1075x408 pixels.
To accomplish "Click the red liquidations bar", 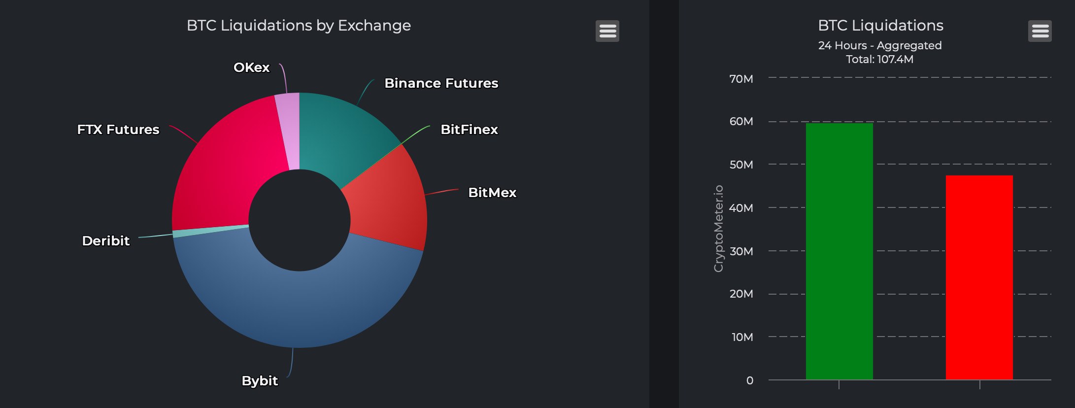I will tap(979, 277).
